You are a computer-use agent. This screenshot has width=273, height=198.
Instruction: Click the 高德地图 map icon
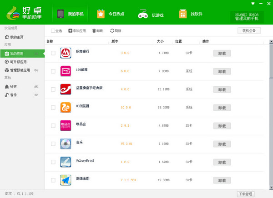66,180
